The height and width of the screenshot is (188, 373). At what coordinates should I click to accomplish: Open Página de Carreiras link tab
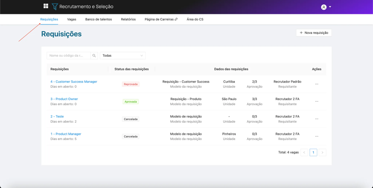point(161,19)
